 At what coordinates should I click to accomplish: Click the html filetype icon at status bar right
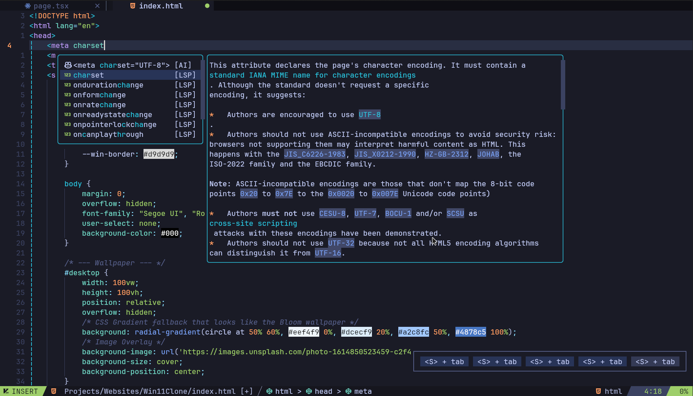599,391
